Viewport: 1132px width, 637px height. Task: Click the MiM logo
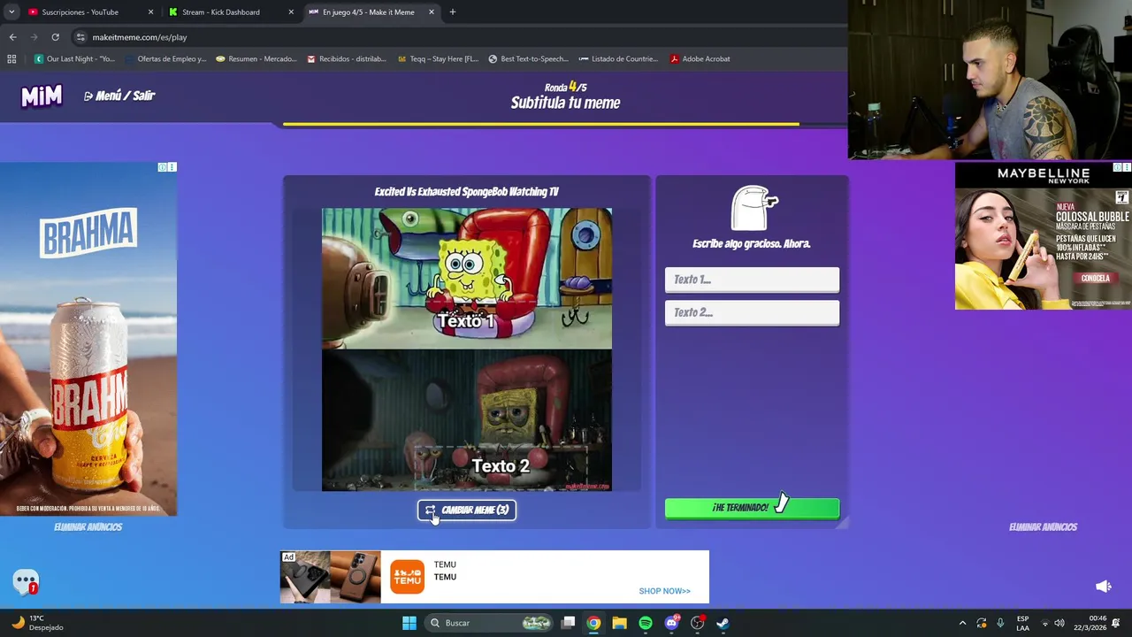[42, 96]
